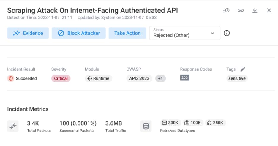Click the Critical severity badge
Image resolution: width=278 pixels, height=146 pixels.
tap(61, 78)
